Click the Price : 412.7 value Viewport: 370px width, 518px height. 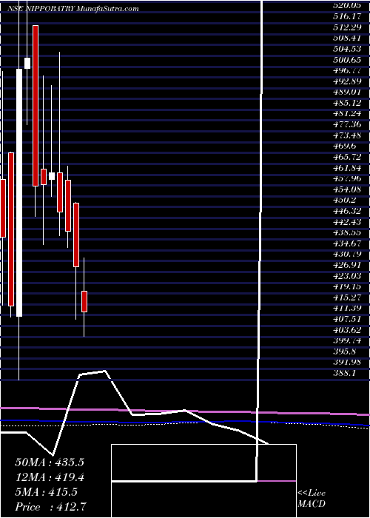click(x=51, y=507)
